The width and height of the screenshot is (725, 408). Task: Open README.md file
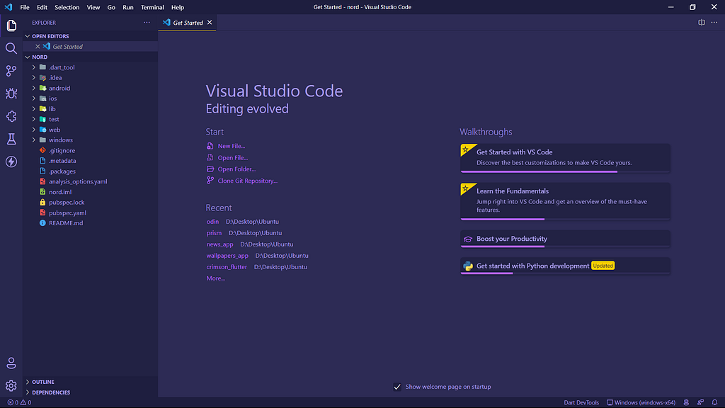(66, 223)
